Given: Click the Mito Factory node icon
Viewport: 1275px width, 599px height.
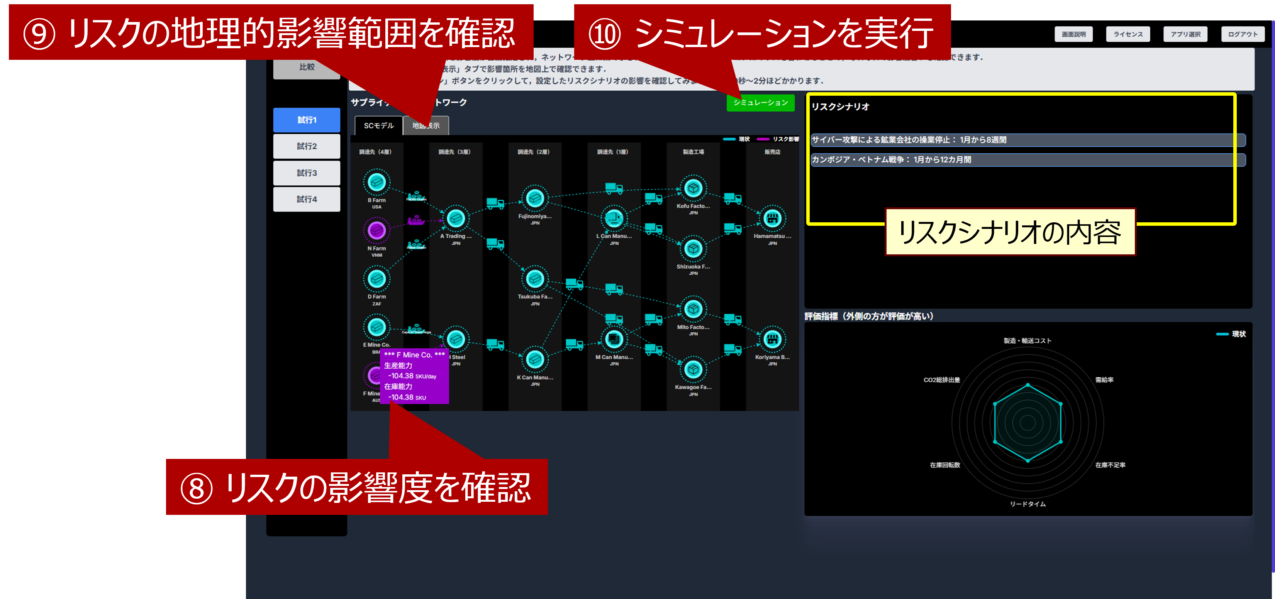Looking at the screenshot, I should click(693, 309).
